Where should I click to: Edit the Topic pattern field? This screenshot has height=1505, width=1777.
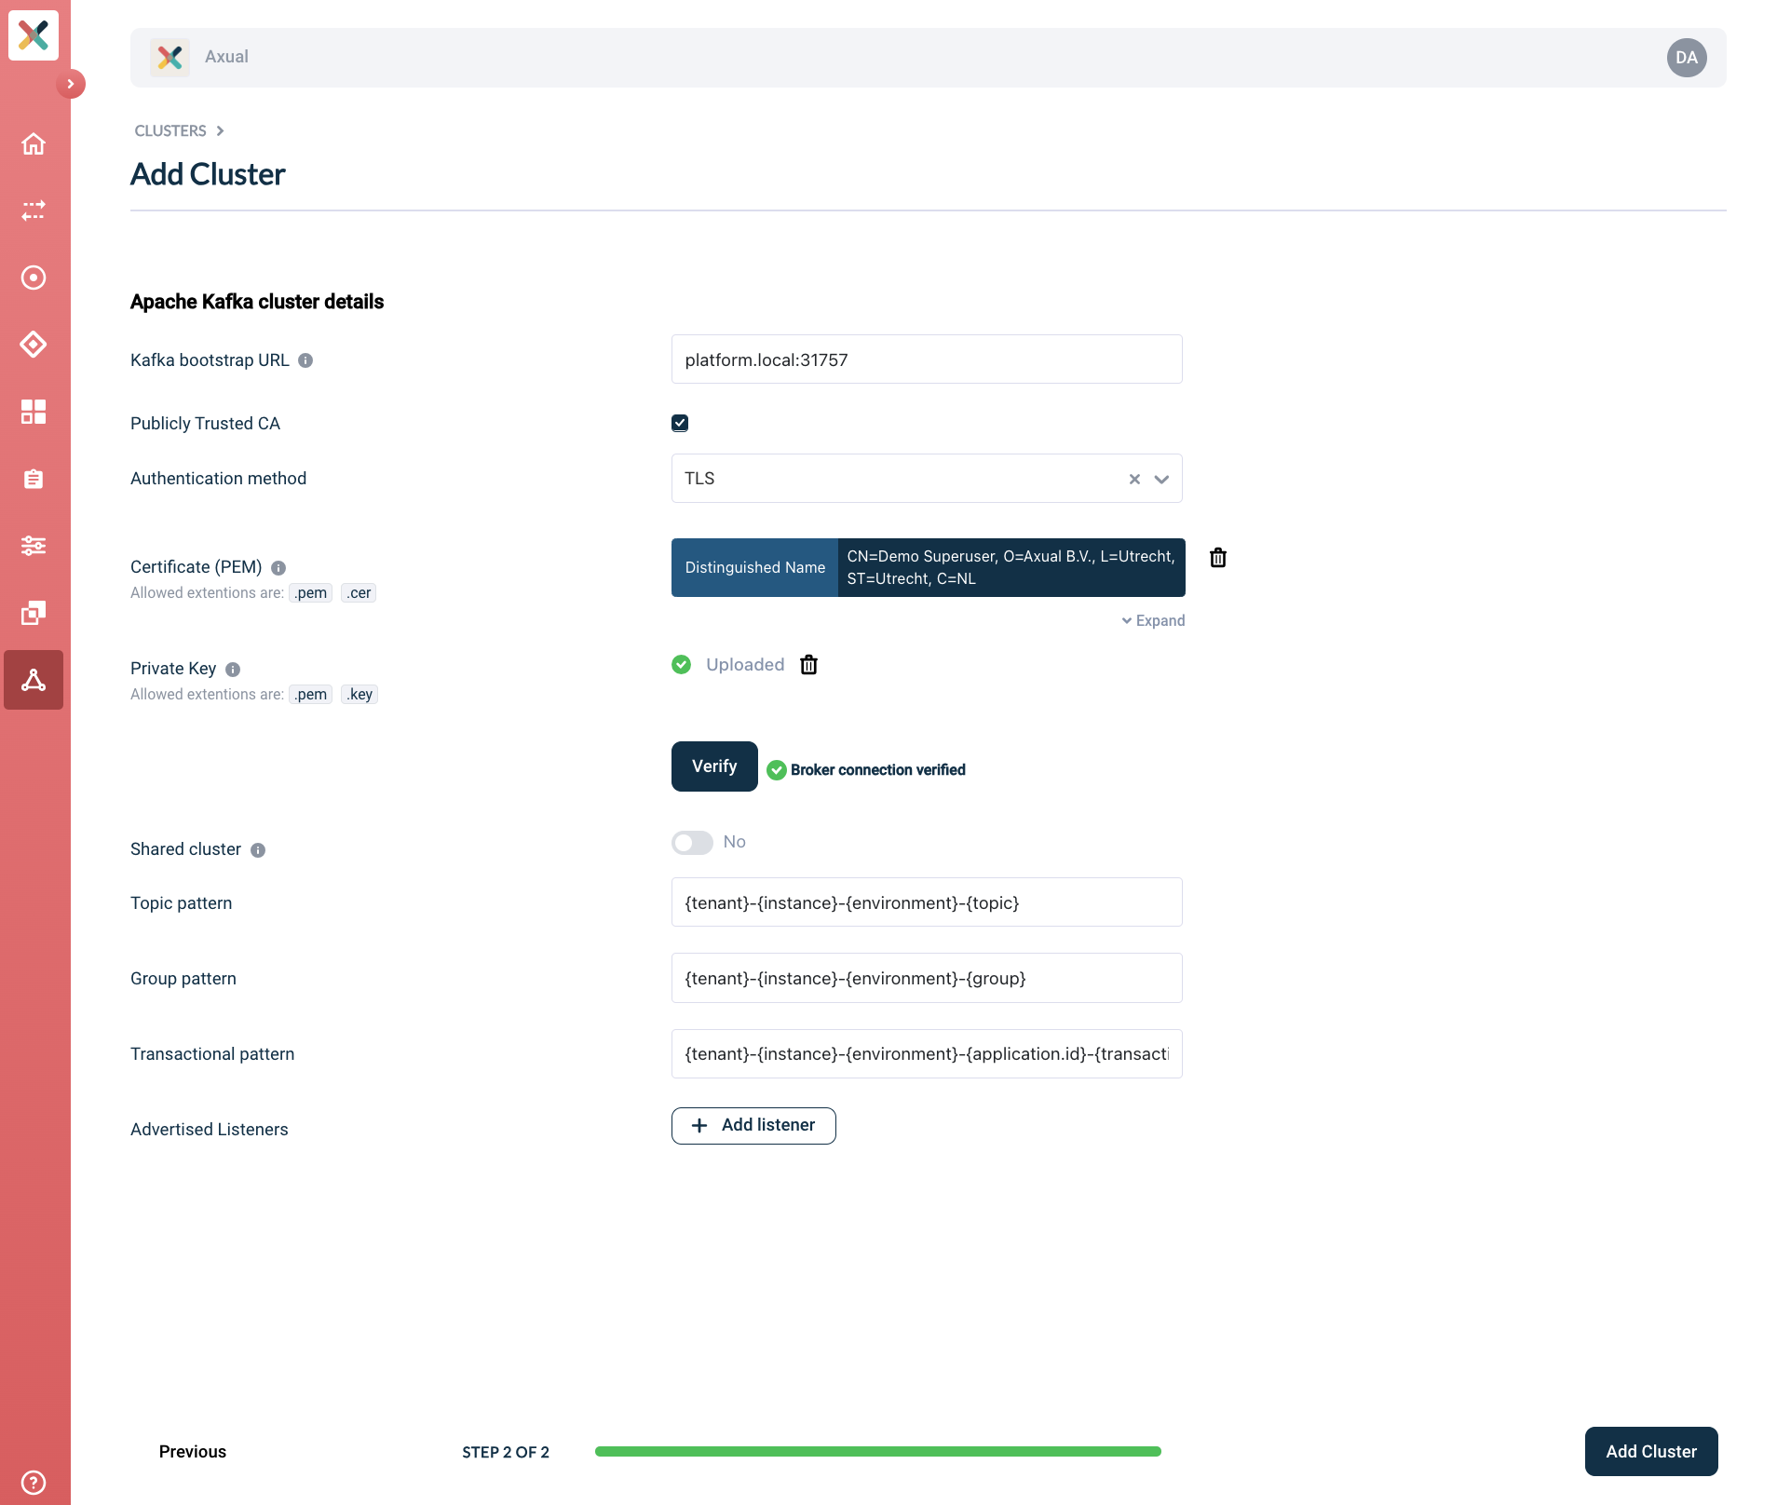pos(927,902)
